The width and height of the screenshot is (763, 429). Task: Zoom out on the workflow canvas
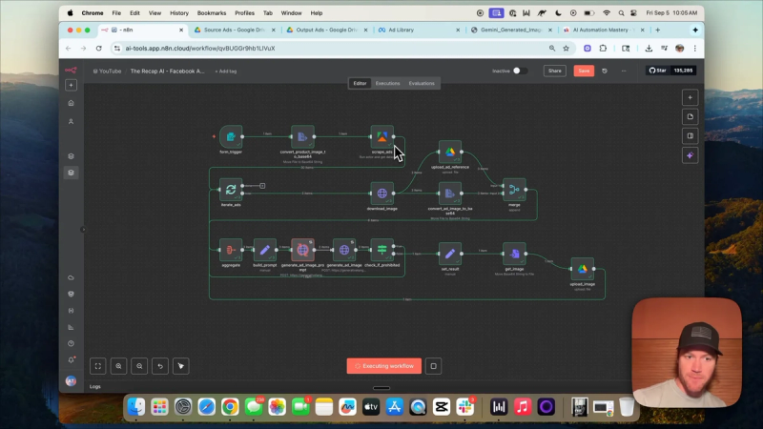coord(139,366)
